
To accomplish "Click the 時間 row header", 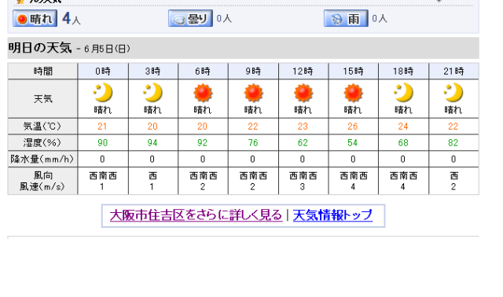I will (42, 71).
